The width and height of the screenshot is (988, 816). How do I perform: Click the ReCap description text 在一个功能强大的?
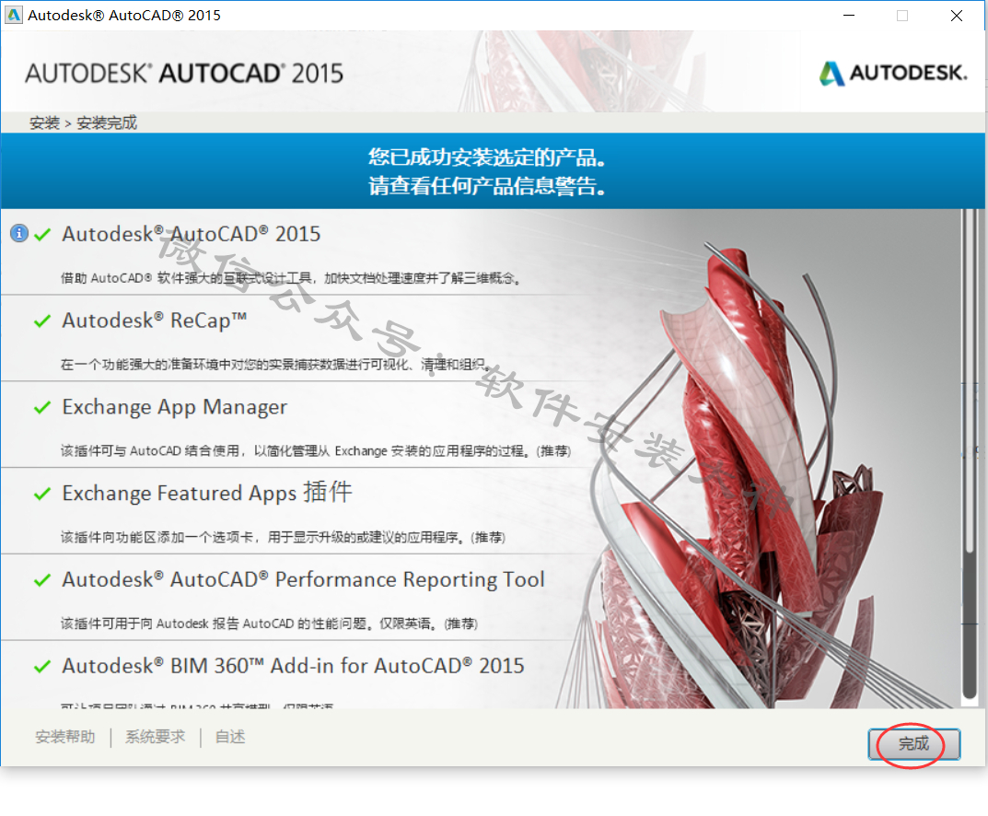274,364
